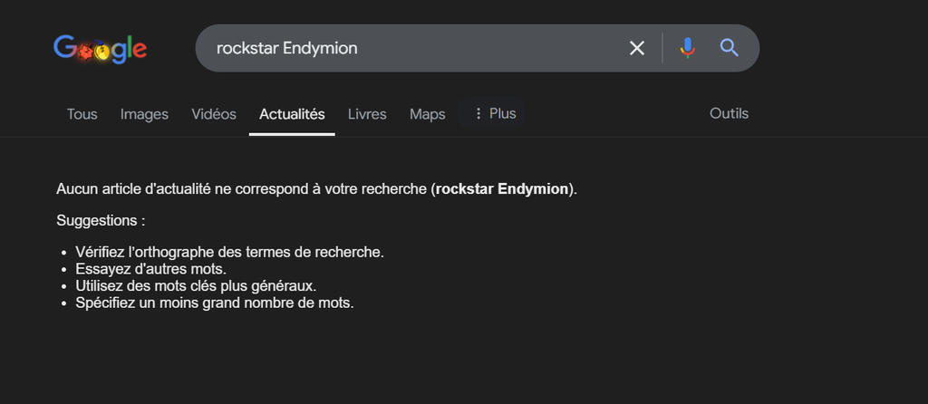This screenshot has height=404, width=928.
Task: Clear the search query with the X
Action: [637, 48]
